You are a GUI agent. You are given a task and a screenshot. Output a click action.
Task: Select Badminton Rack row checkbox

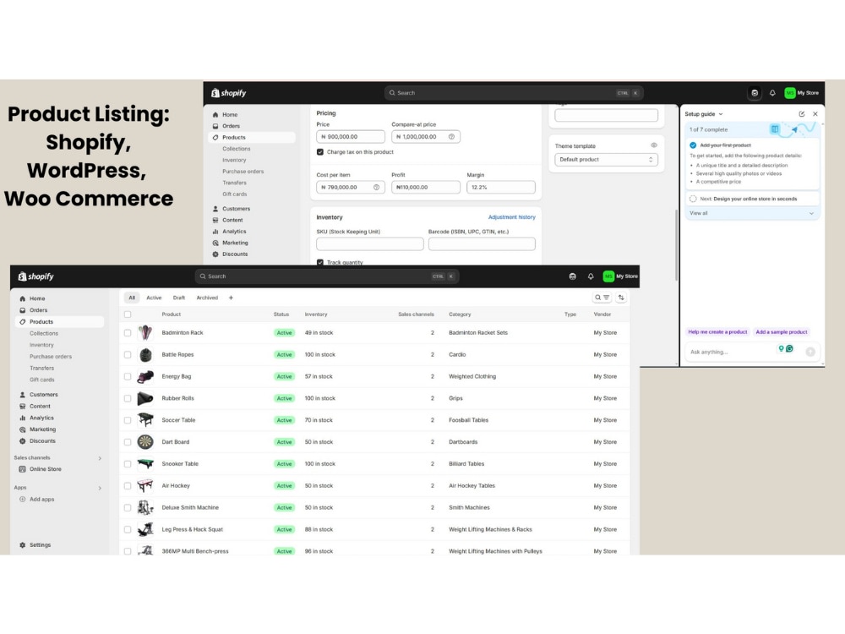point(128,333)
